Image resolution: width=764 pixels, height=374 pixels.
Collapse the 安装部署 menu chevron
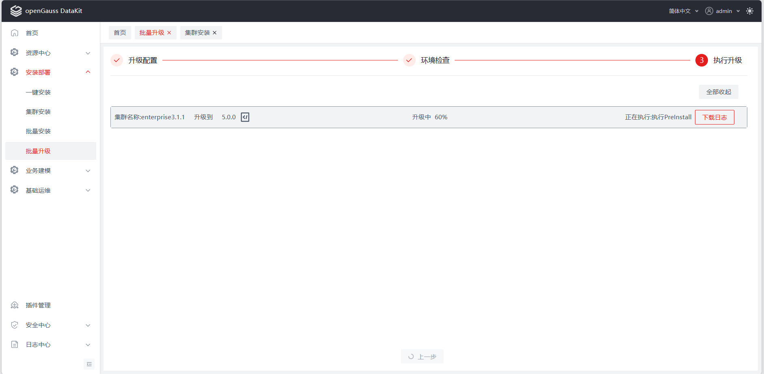point(88,72)
